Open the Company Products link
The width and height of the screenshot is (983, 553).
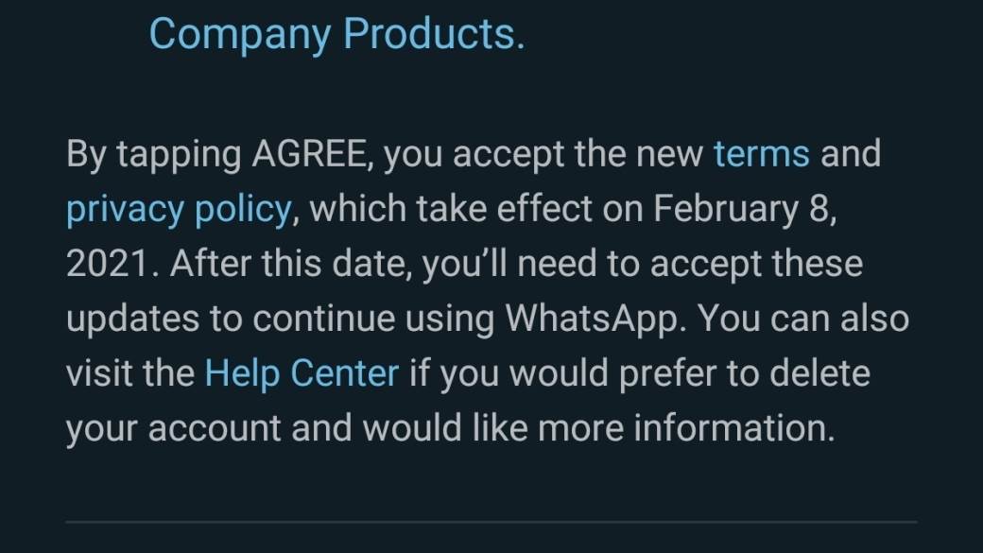coord(336,34)
